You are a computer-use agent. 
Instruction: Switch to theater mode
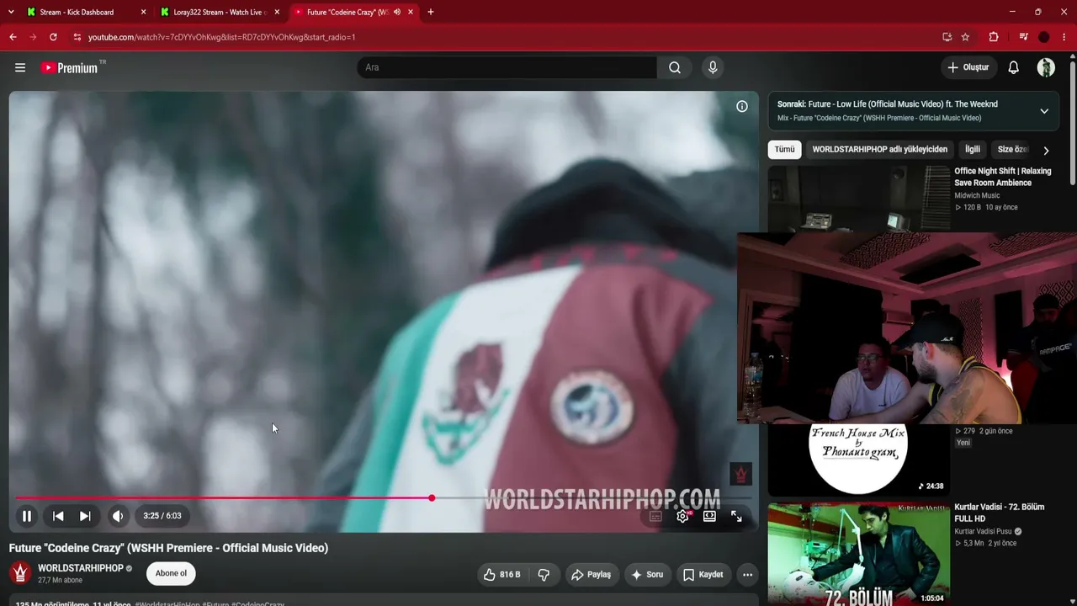pyautogui.click(x=709, y=516)
